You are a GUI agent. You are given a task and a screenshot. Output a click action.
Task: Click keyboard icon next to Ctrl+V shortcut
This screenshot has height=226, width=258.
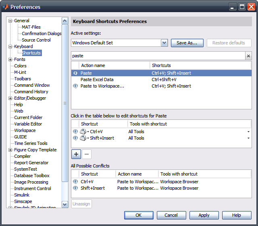(83, 132)
